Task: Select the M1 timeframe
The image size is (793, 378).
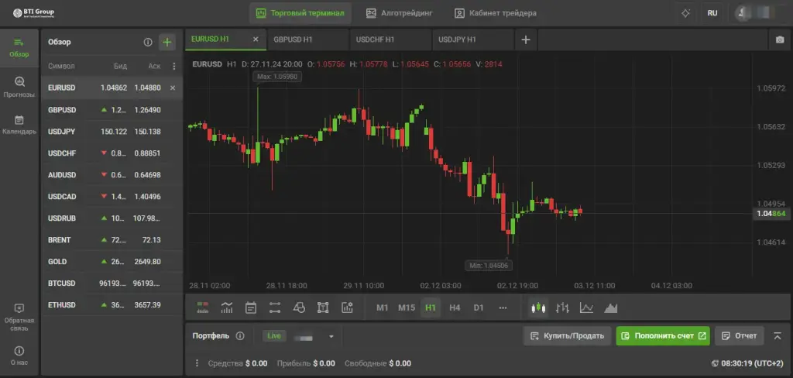Action: tap(383, 308)
